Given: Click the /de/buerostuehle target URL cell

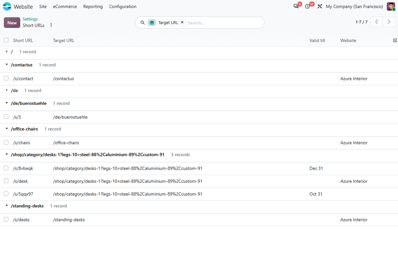Looking at the screenshot, I should point(70,117).
